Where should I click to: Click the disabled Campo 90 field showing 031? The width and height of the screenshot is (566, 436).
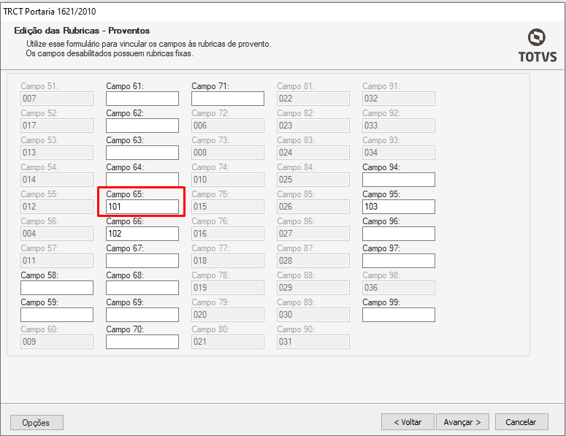tap(313, 343)
